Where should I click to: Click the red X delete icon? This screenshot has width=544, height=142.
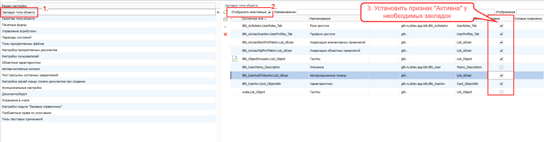pyautogui.click(x=225, y=34)
